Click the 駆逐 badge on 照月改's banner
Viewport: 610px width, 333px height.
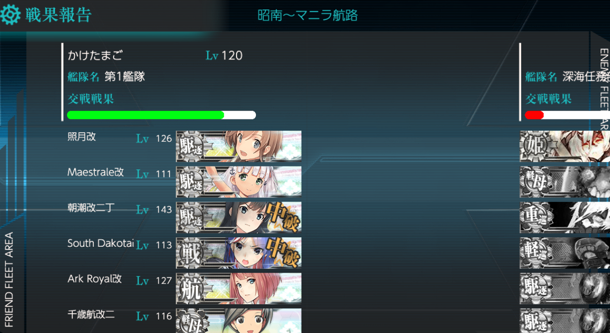190,146
